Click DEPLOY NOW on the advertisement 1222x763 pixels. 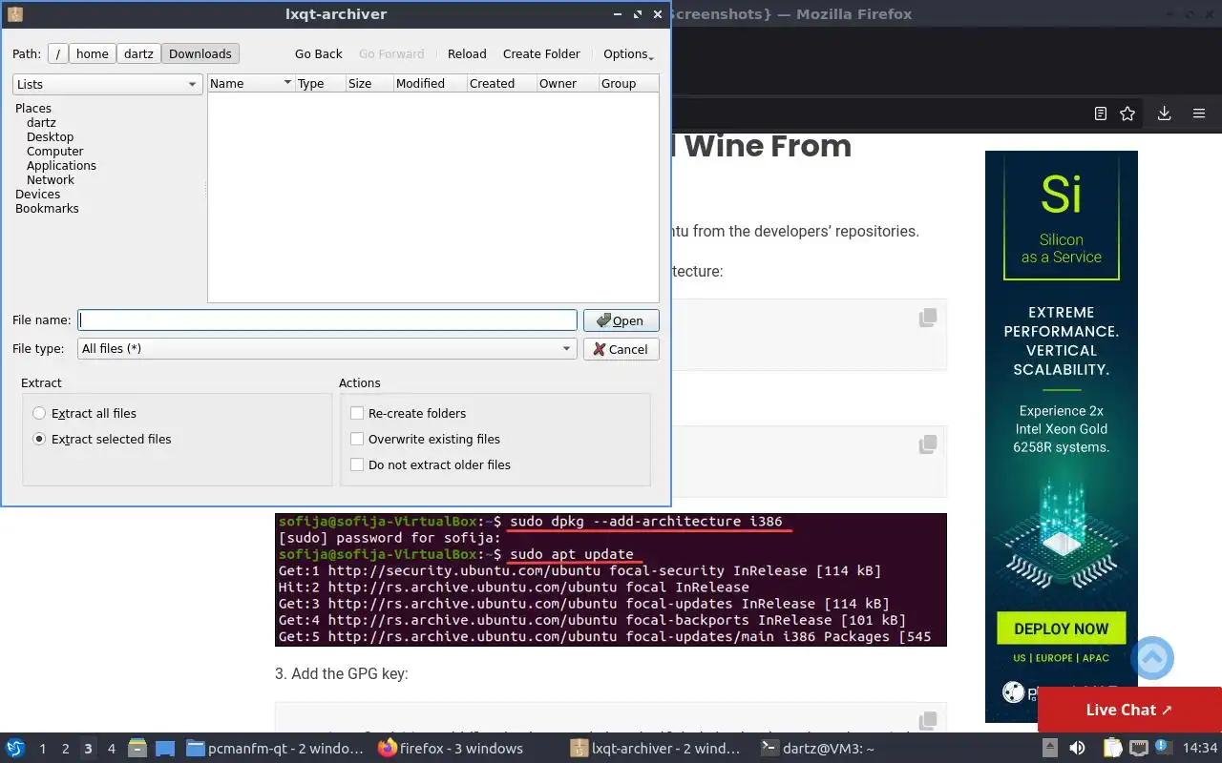pyautogui.click(x=1062, y=629)
